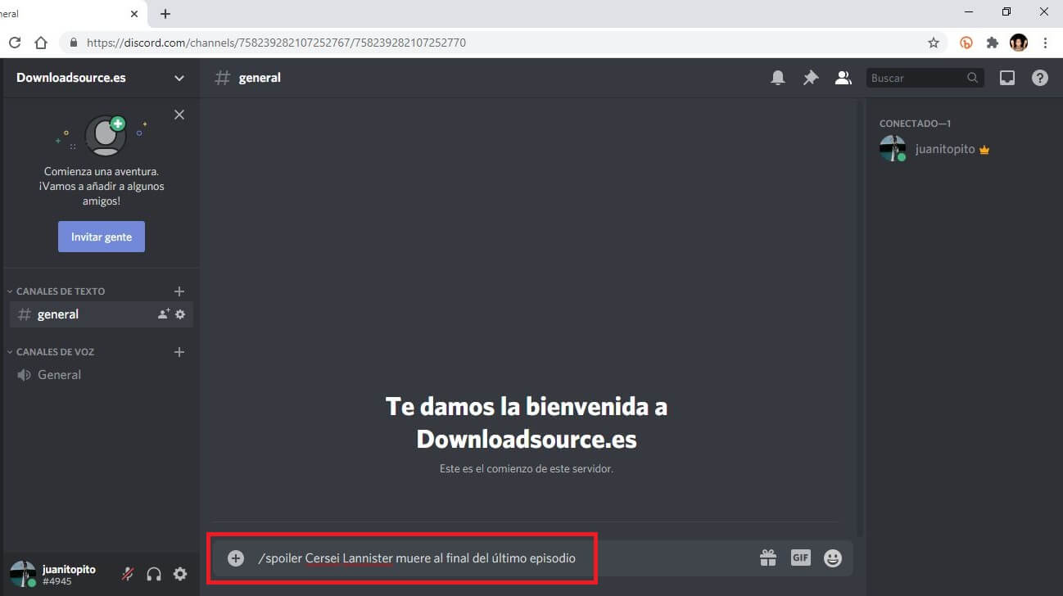The image size is (1063, 596).
Task: Click server-owner crown next to juanitopito
Action: 984,150
